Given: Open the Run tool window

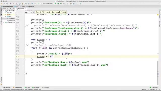Looking at the screenshot, I should coord(27,87).
